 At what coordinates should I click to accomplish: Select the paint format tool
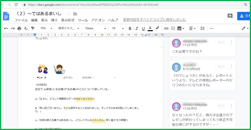pyautogui.click(x=33, y=28)
